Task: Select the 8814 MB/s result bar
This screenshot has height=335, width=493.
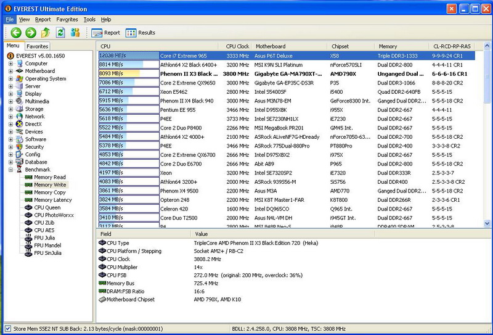Action: (129, 65)
